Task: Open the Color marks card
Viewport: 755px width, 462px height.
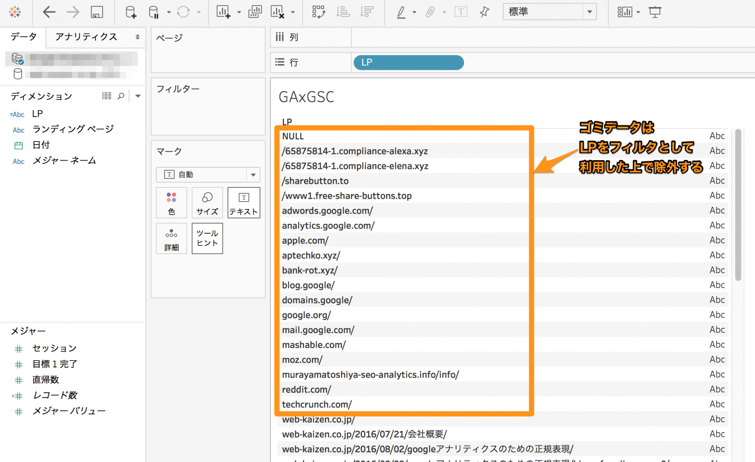Action: (171, 203)
